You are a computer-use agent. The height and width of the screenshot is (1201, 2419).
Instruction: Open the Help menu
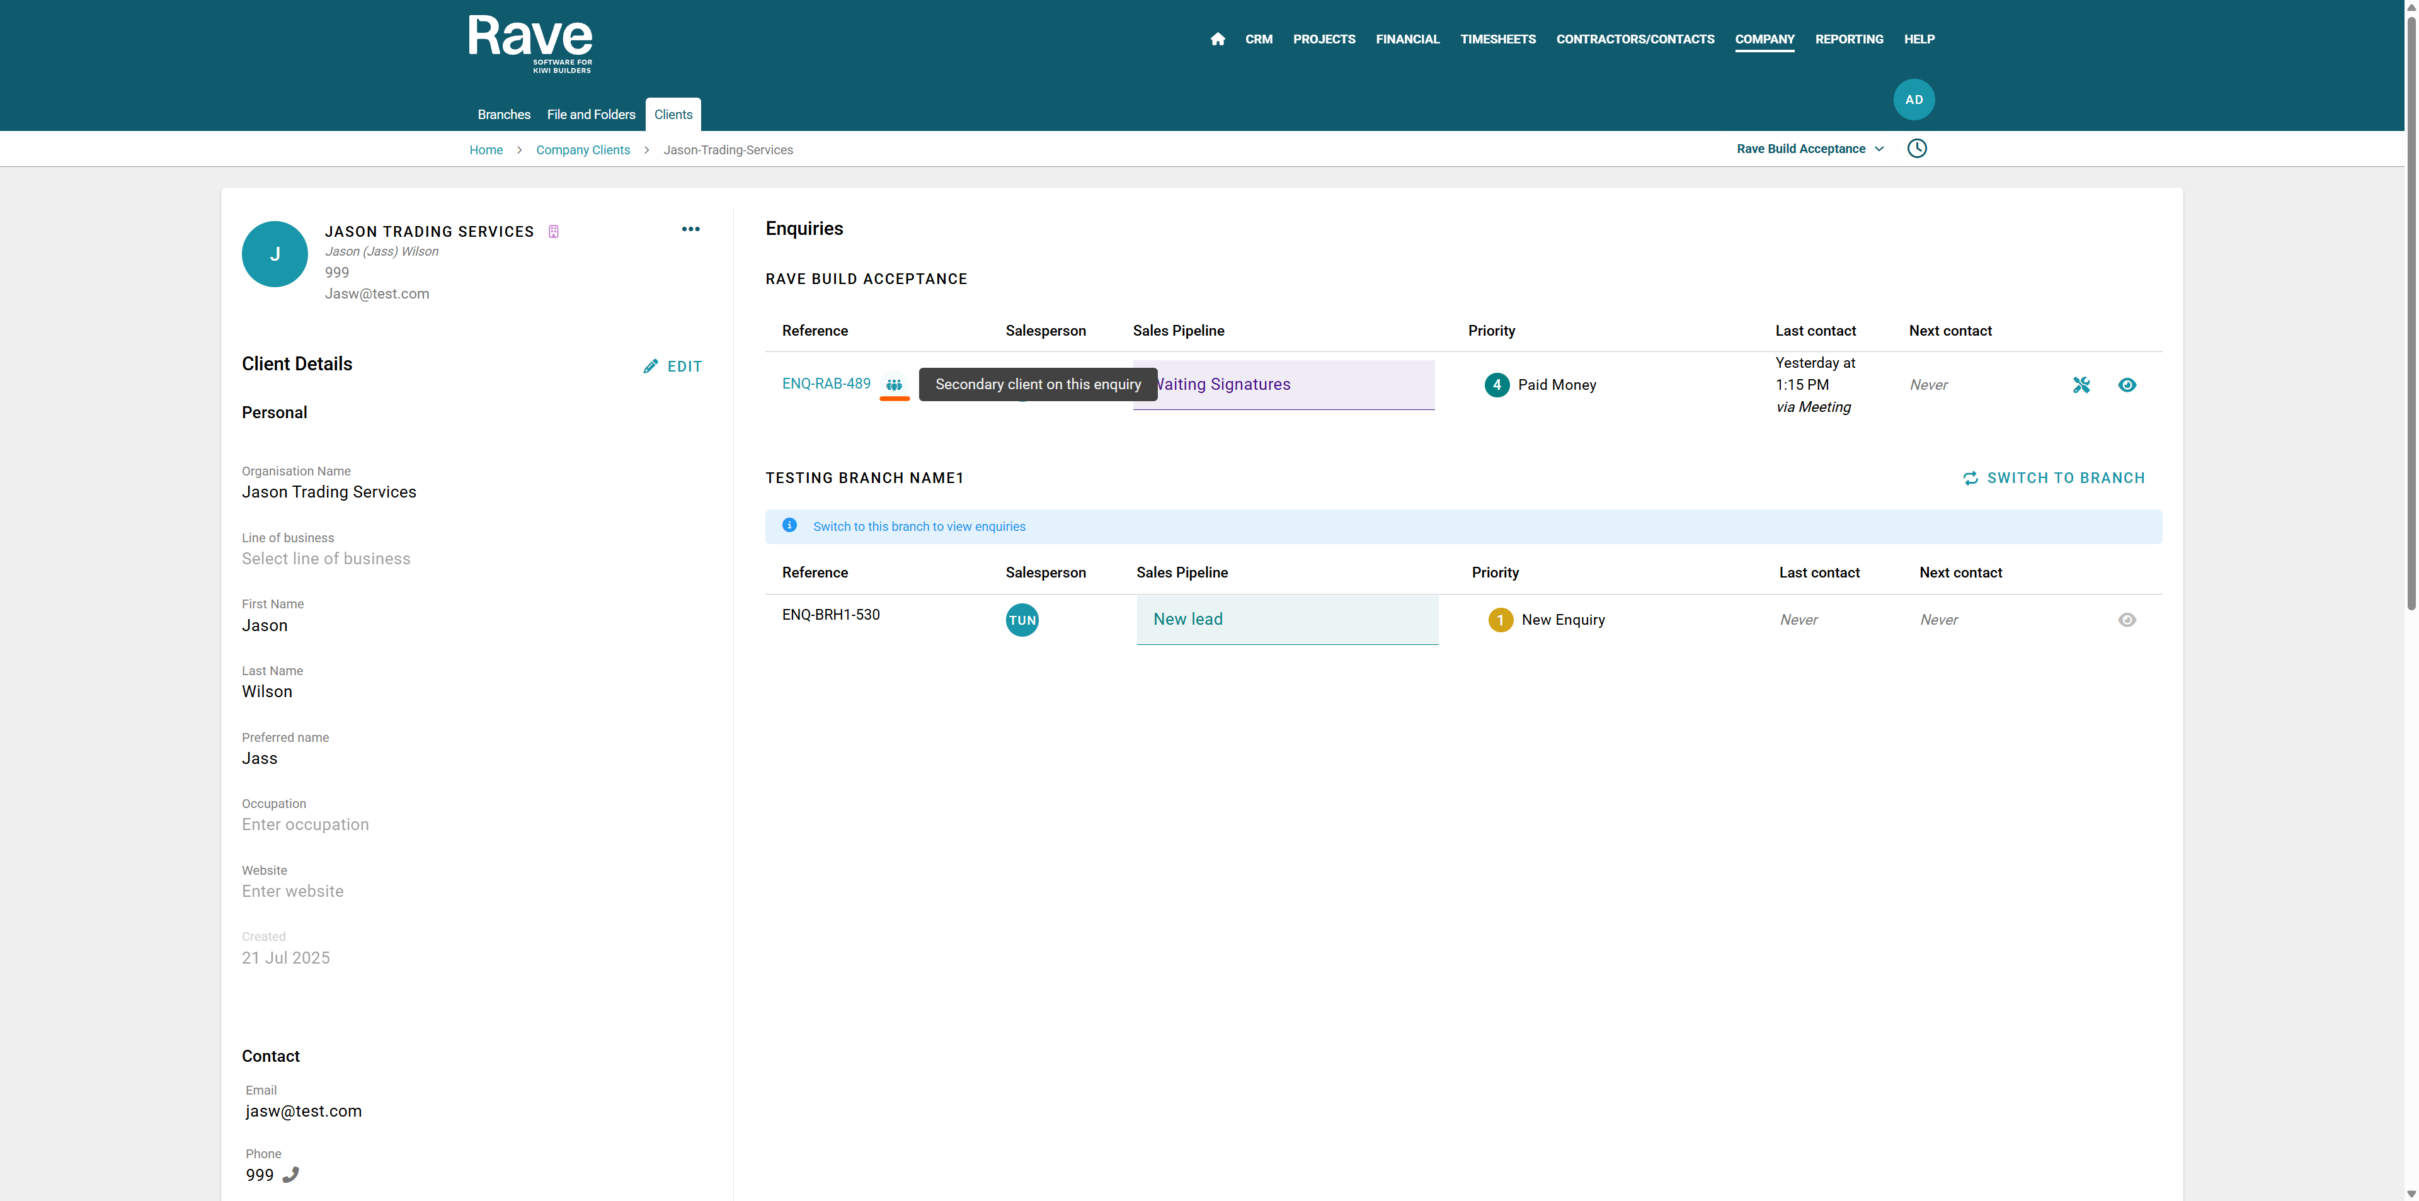click(1918, 40)
